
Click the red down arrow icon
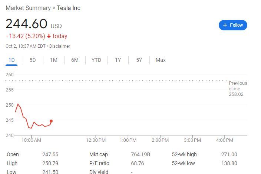[49, 36]
